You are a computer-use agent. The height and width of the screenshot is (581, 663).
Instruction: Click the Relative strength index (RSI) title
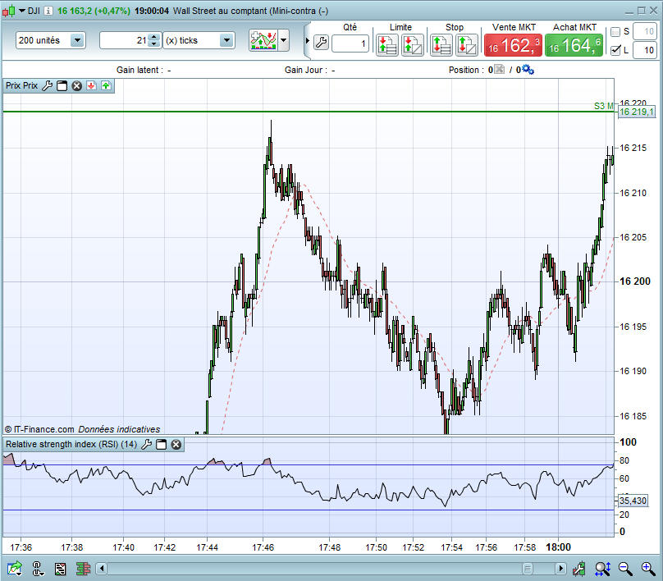(71, 445)
